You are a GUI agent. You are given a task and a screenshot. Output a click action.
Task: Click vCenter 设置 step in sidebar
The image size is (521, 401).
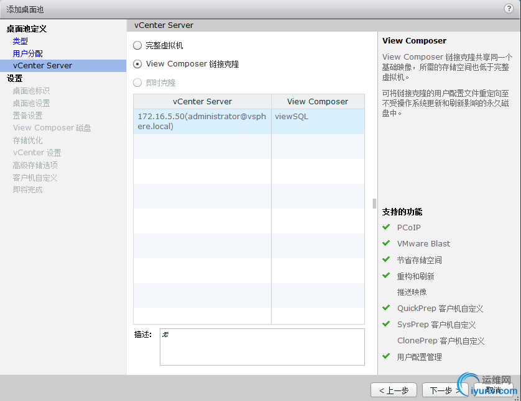[x=37, y=153]
